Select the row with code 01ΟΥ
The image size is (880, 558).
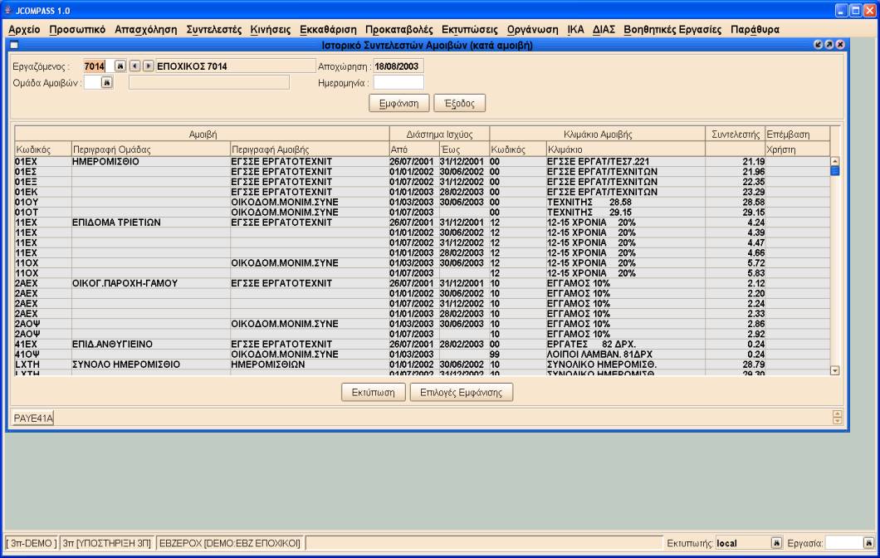[x=422, y=202]
